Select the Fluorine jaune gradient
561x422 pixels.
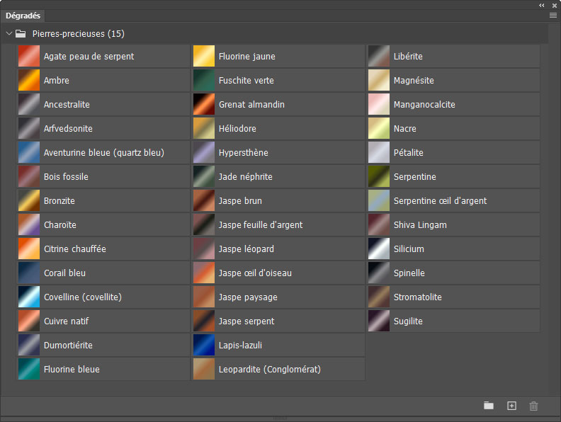click(x=204, y=57)
